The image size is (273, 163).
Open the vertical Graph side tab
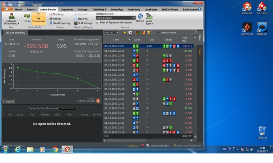point(200,52)
